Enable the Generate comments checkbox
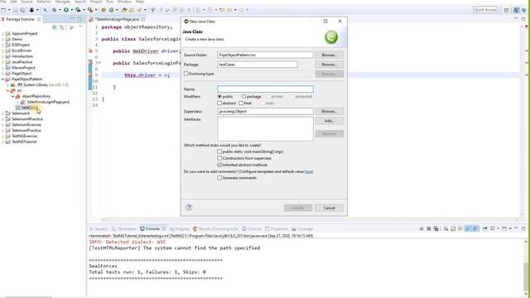530x298 pixels. 219,178
